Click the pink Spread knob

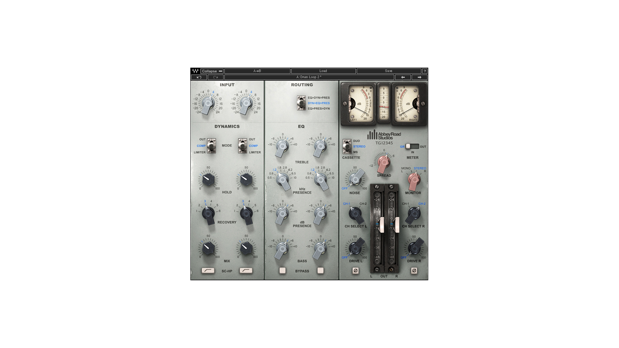[383, 163]
